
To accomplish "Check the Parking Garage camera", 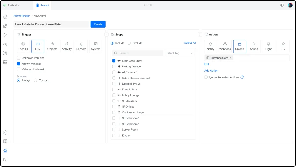I will click(x=114, y=66).
